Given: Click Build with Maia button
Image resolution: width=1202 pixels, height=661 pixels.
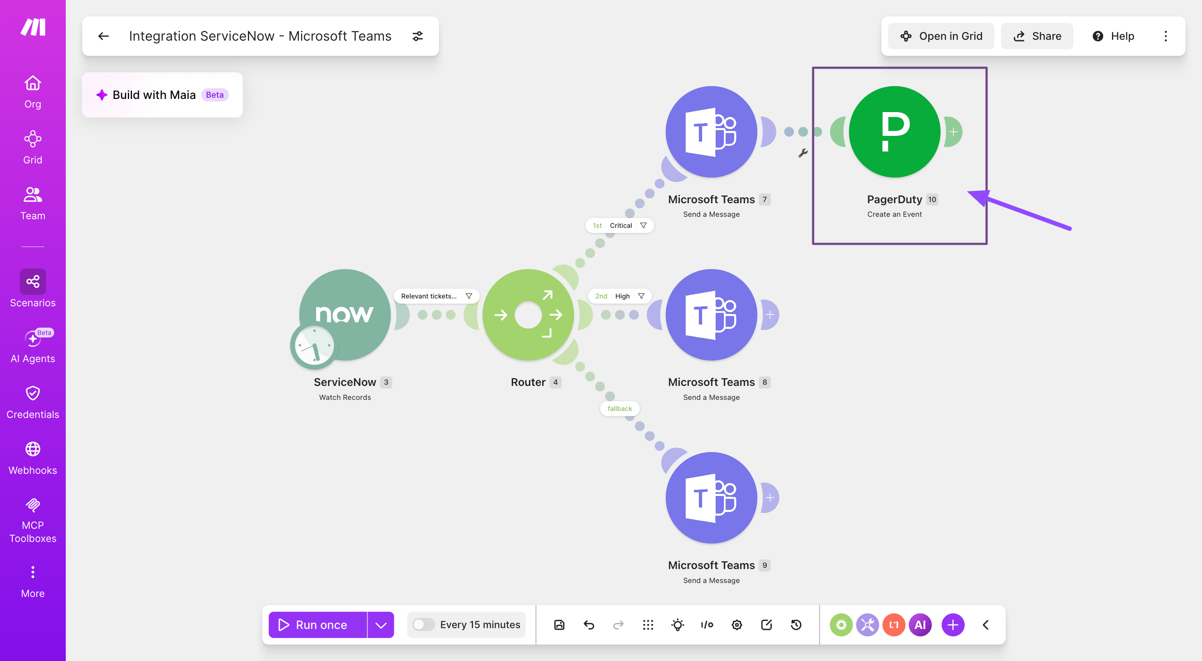Looking at the screenshot, I should click(x=162, y=94).
